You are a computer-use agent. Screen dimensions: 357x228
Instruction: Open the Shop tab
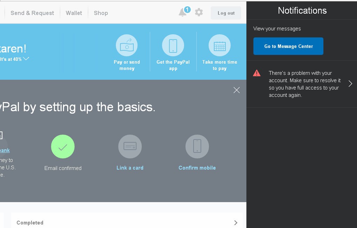coord(101,13)
